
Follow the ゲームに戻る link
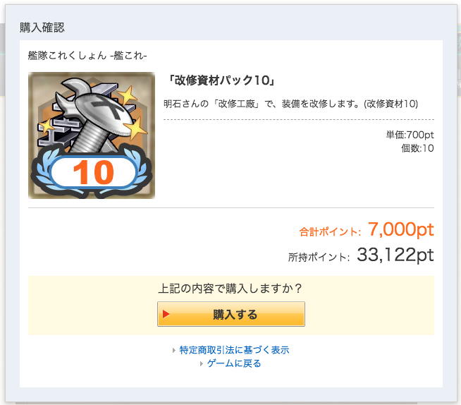[234, 363]
